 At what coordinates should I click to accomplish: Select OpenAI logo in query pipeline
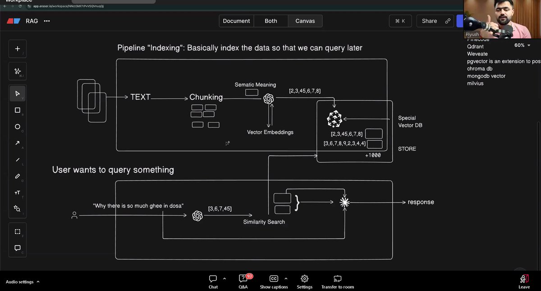(x=197, y=216)
